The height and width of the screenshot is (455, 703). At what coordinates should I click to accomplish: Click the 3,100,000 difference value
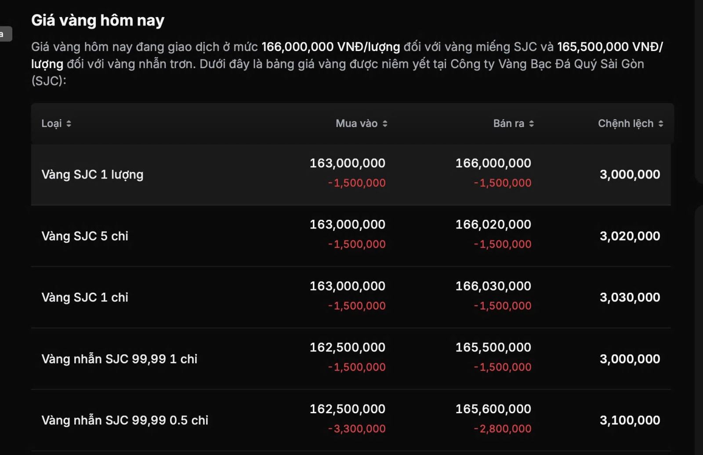tap(630, 420)
